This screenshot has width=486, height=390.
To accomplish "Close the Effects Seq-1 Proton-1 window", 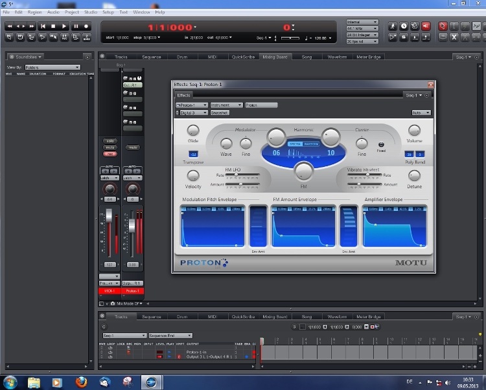I will point(430,85).
